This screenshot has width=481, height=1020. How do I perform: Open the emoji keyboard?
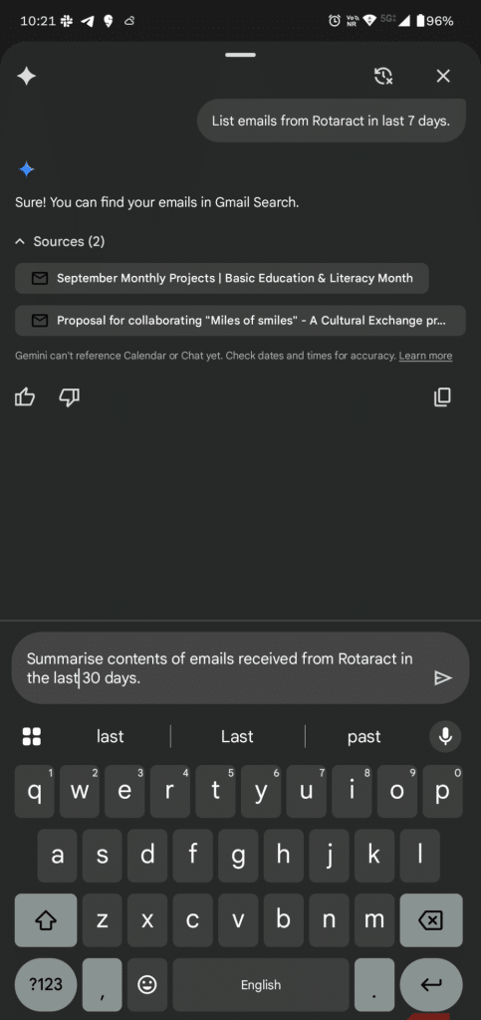click(147, 985)
